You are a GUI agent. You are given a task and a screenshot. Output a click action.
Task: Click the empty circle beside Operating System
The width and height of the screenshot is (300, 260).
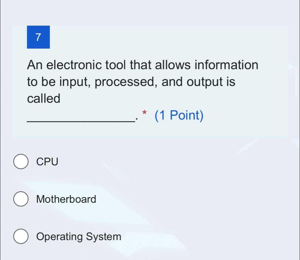[x=21, y=237]
